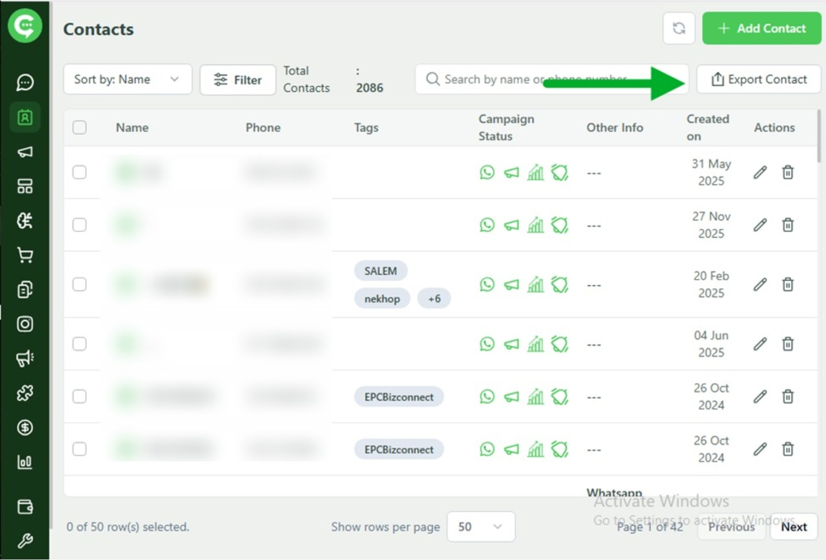Click the date 20 Feb 2025

point(711,284)
